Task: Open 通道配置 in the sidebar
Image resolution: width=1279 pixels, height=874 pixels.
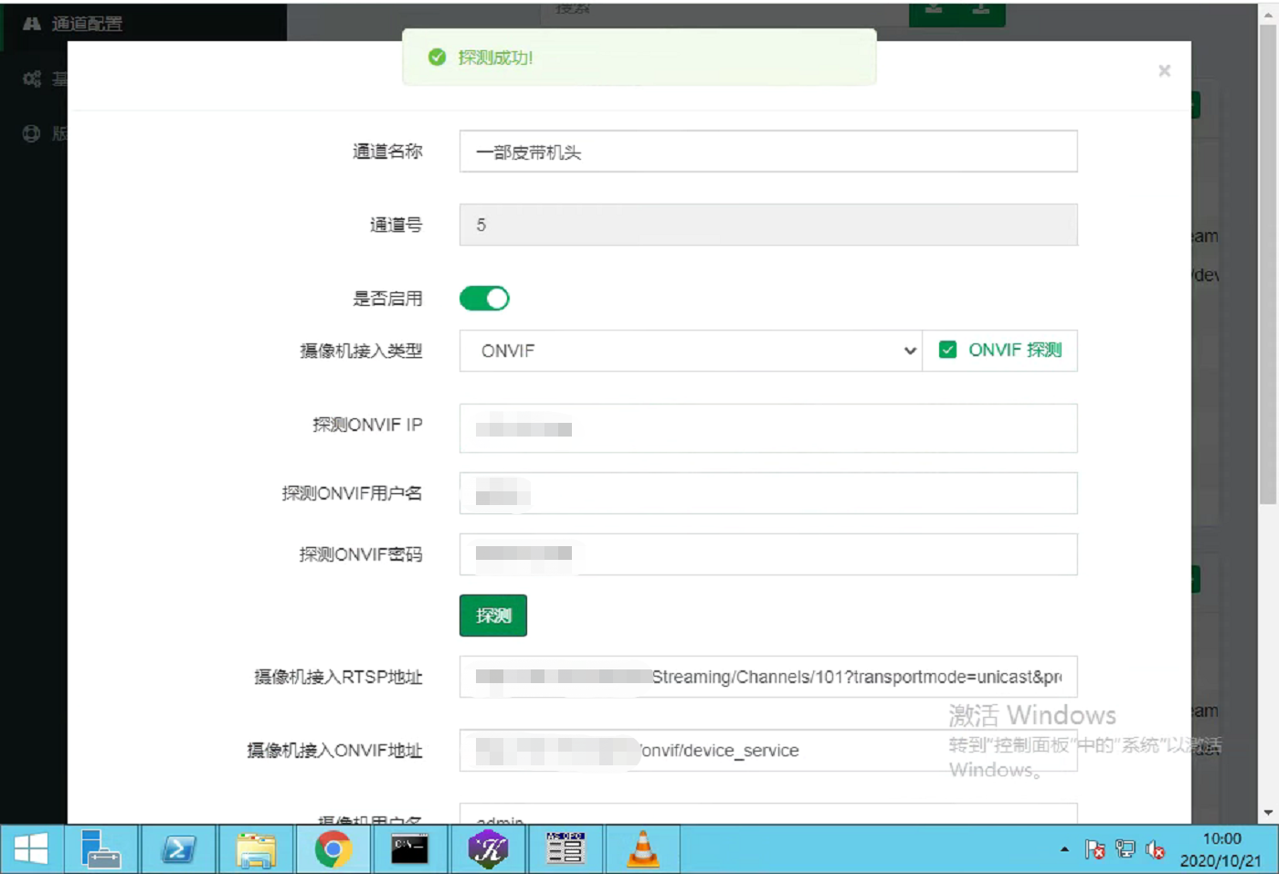Action: pos(87,24)
